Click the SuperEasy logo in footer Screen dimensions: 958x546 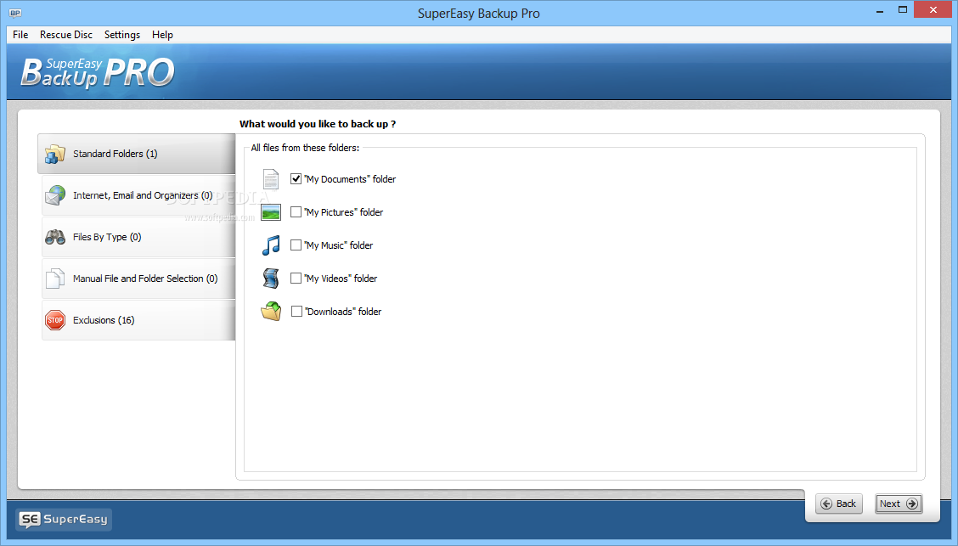pyautogui.click(x=64, y=519)
